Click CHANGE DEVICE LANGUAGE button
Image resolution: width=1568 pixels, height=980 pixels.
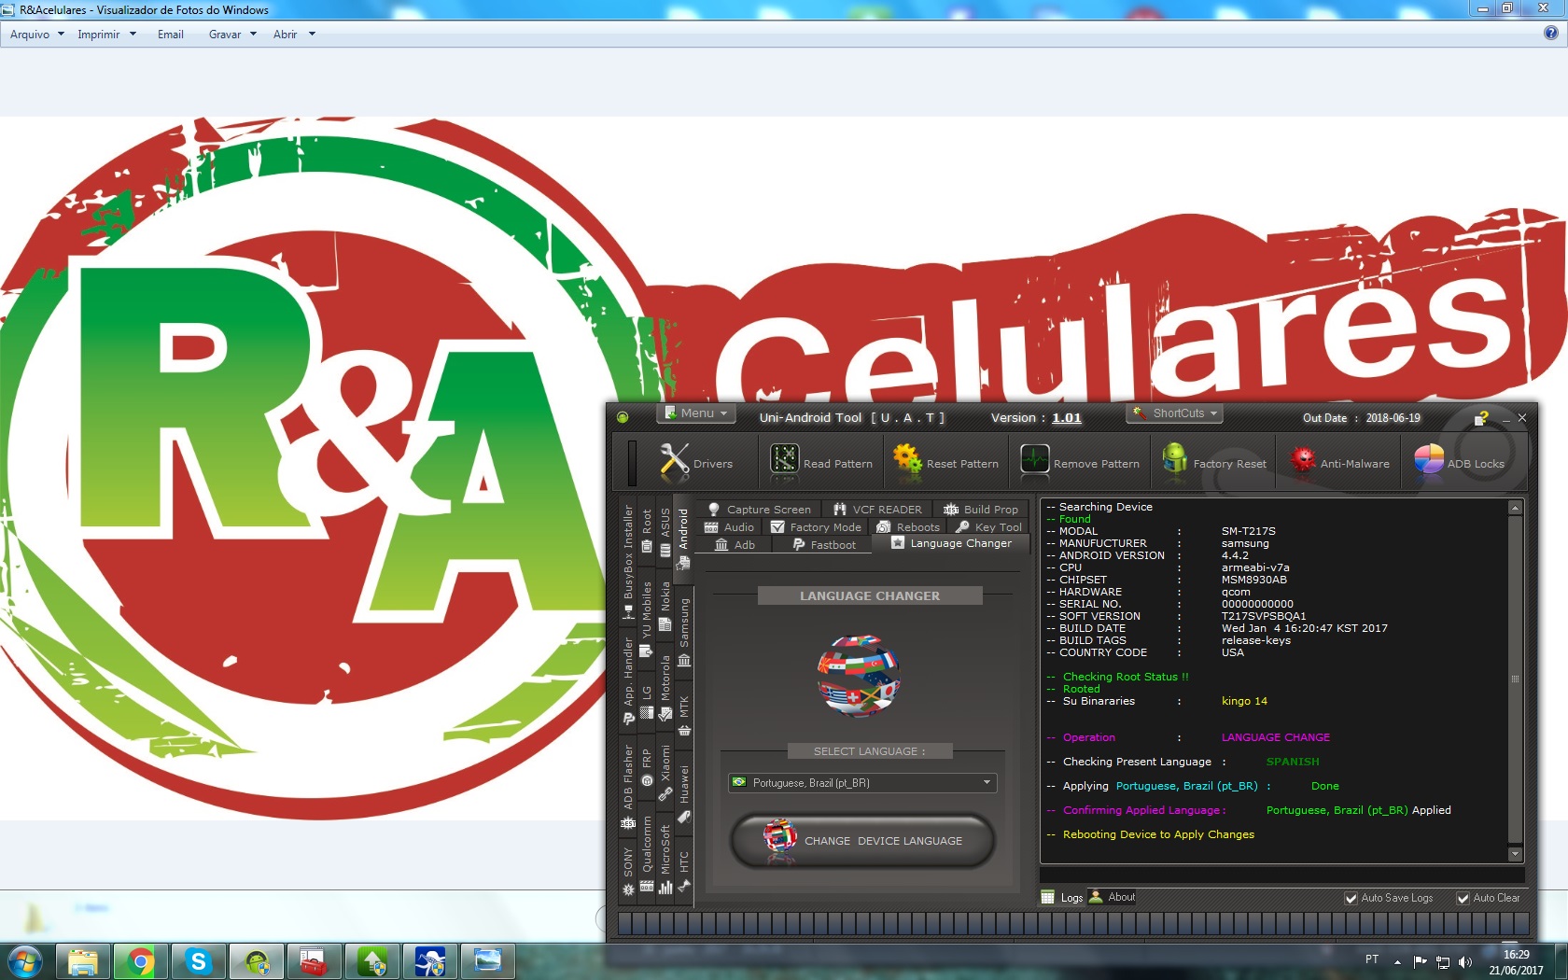tap(863, 841)
